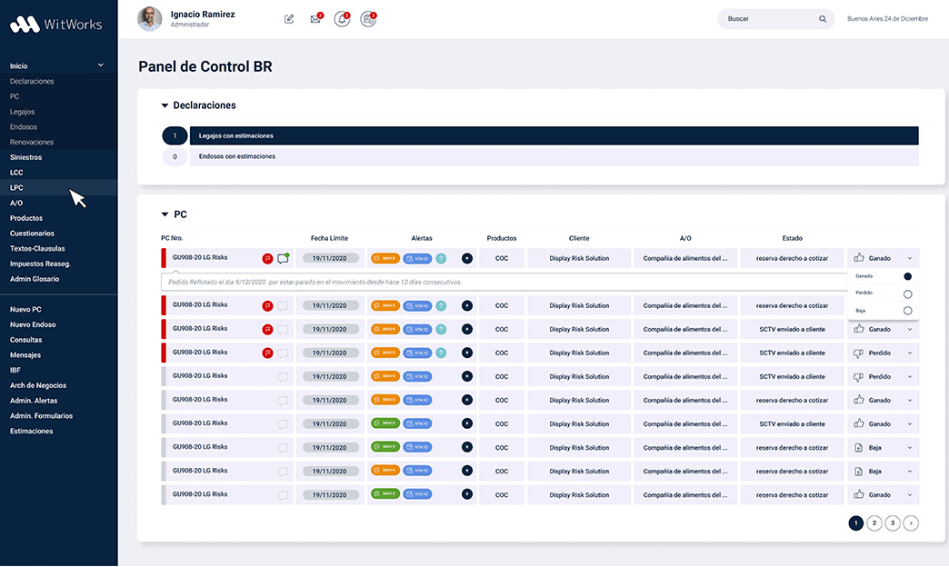
Task: Click the edit pencil icon in header
Action: point(289,19)
